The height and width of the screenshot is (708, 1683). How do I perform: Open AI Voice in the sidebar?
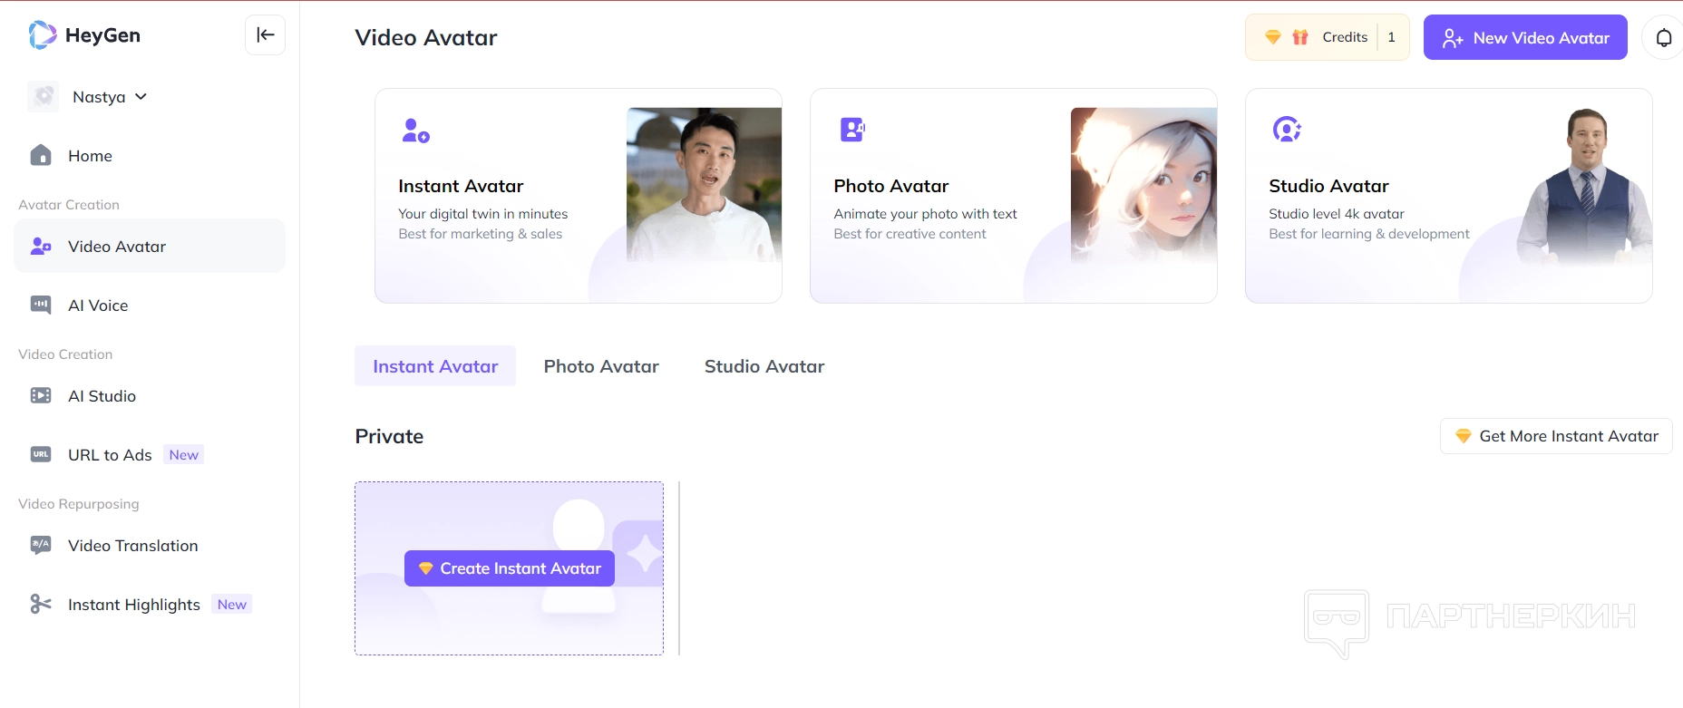click(150, 306)
